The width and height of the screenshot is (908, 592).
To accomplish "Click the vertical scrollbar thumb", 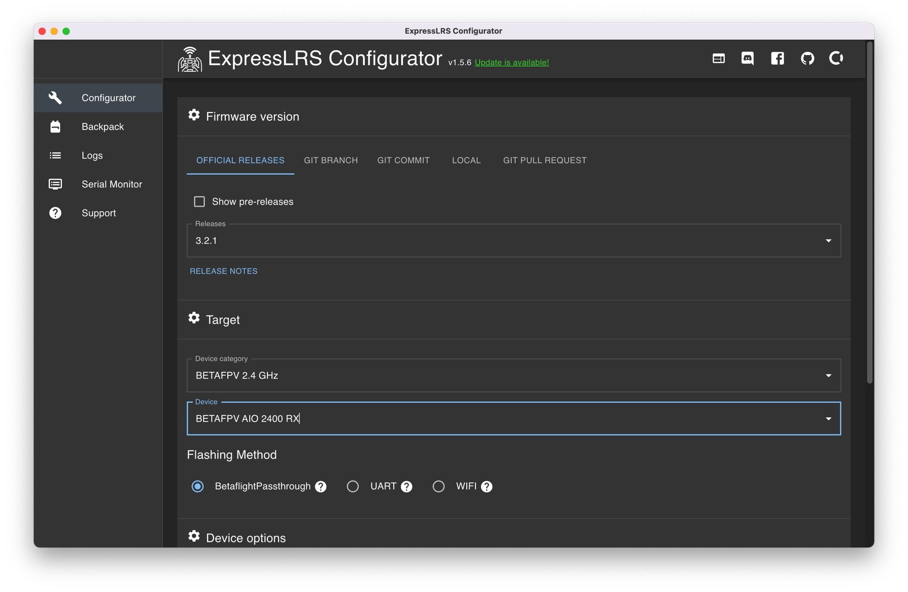I will [x=870, y=213].
